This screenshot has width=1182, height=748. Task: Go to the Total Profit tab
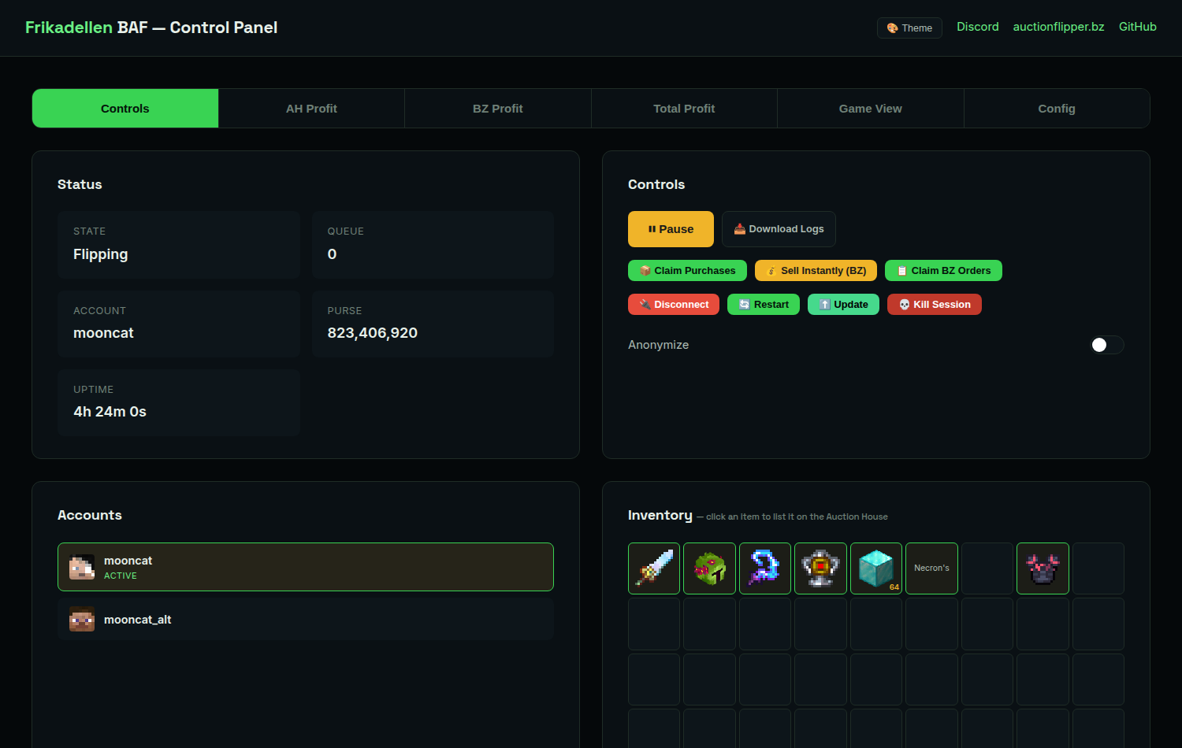pyautogui.click(x=684, y=109)
